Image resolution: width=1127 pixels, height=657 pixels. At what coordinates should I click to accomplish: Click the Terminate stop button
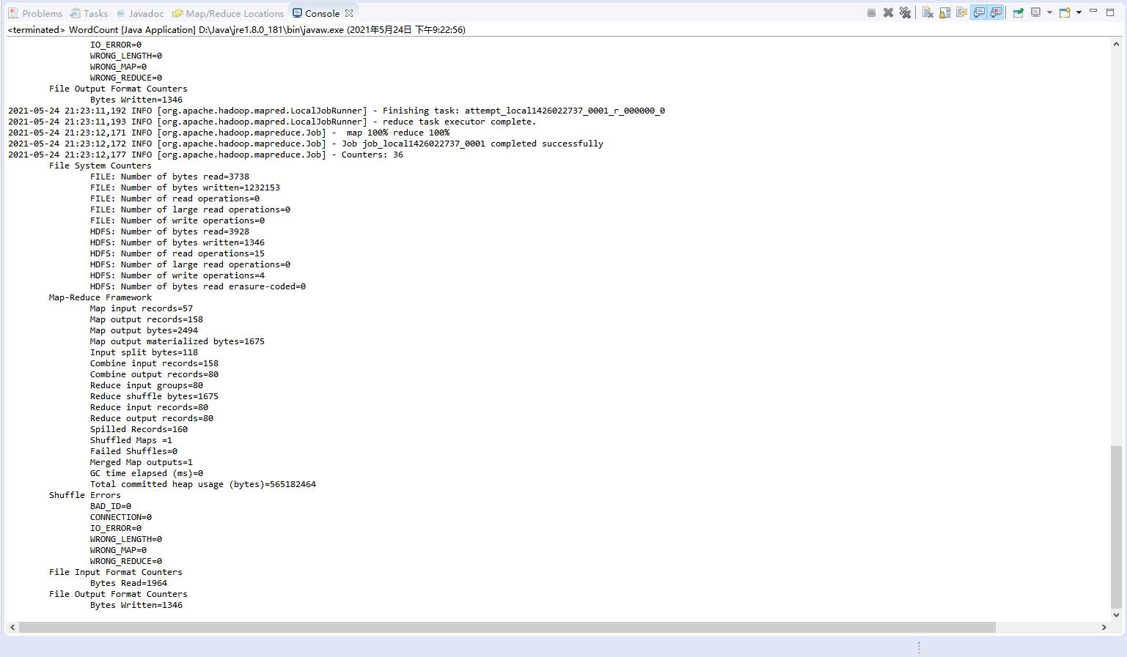tap(871, 12)
